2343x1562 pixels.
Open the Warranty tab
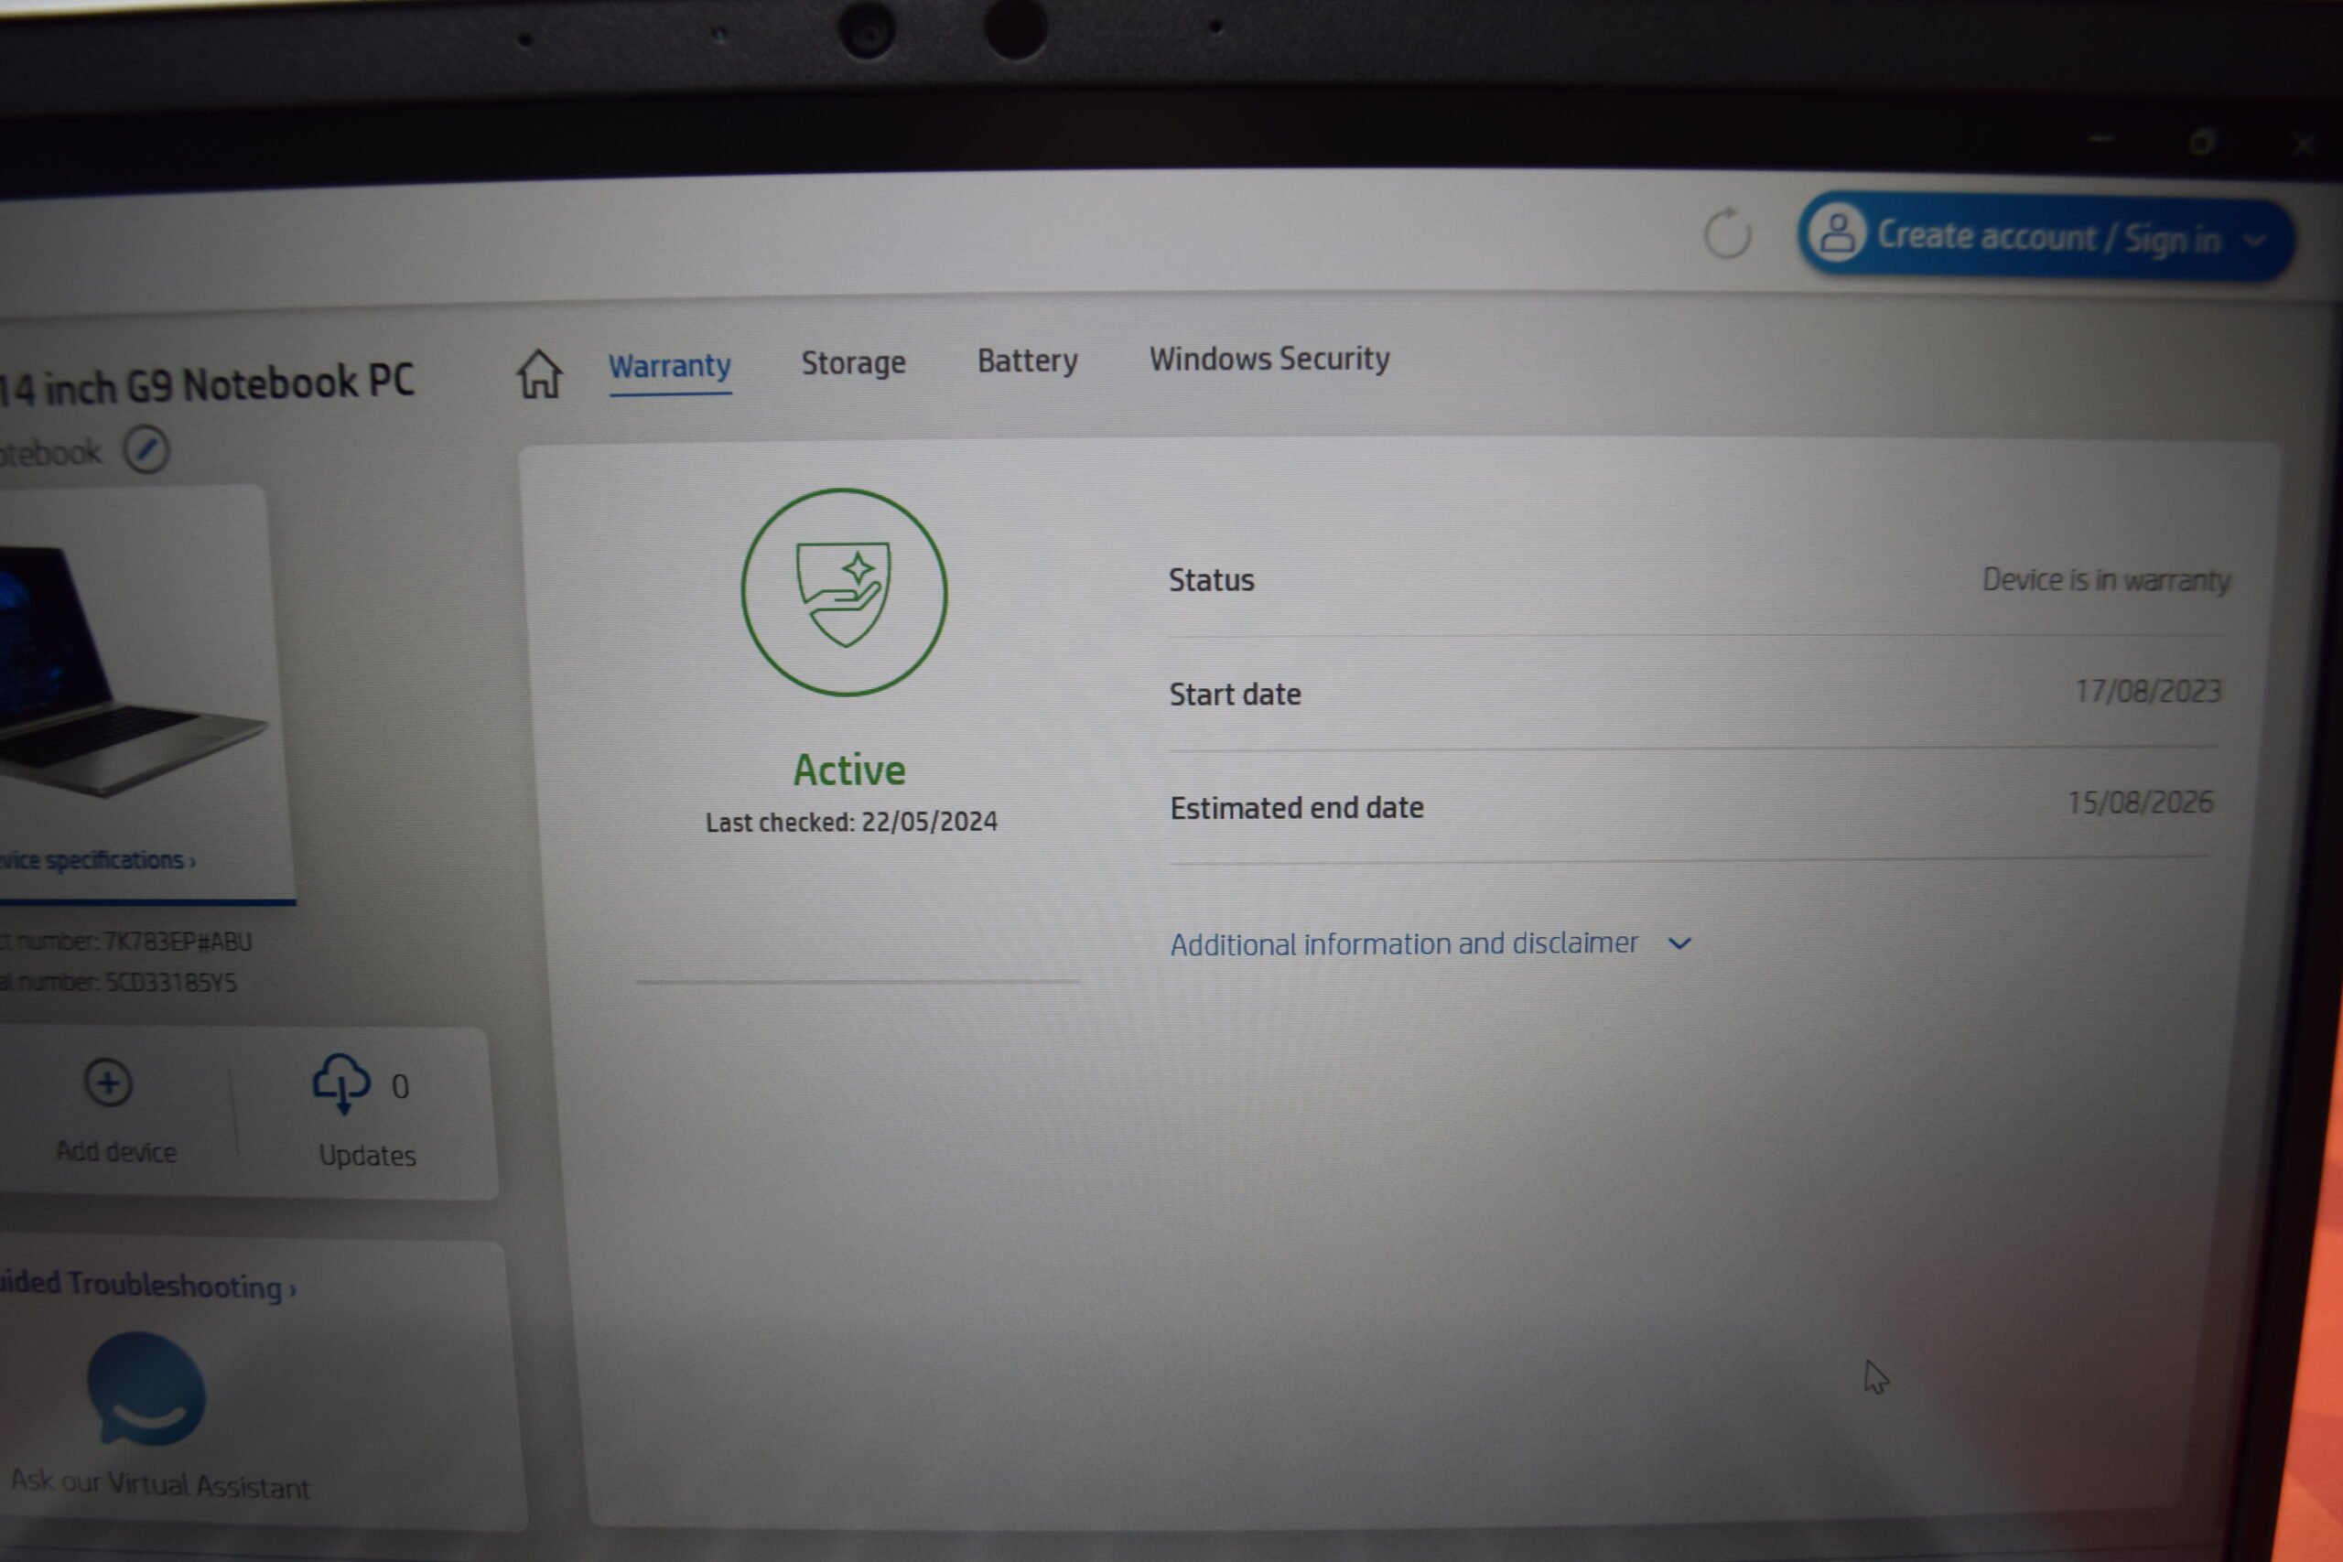point(669,367)
